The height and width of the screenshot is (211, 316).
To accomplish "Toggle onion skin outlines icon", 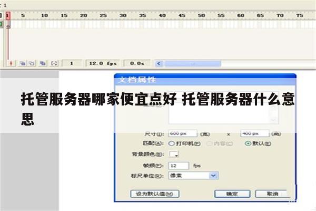I will click(x=32, y=63).
